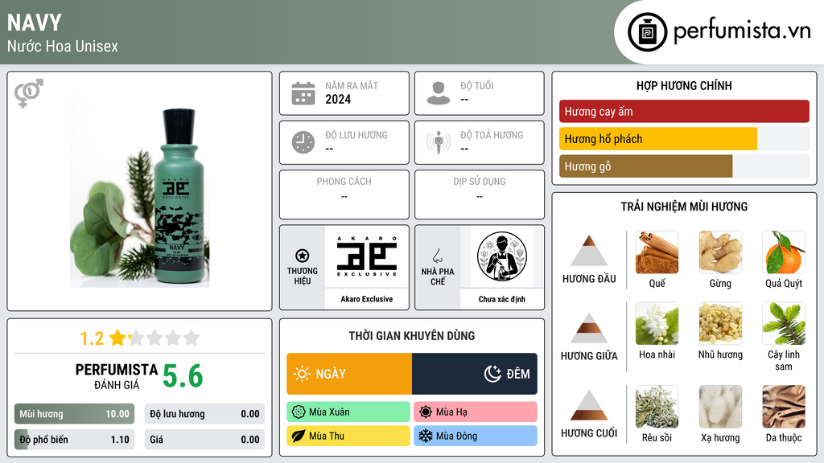Click the clock icon for Độ lưu hương

[x=303, y=142]
